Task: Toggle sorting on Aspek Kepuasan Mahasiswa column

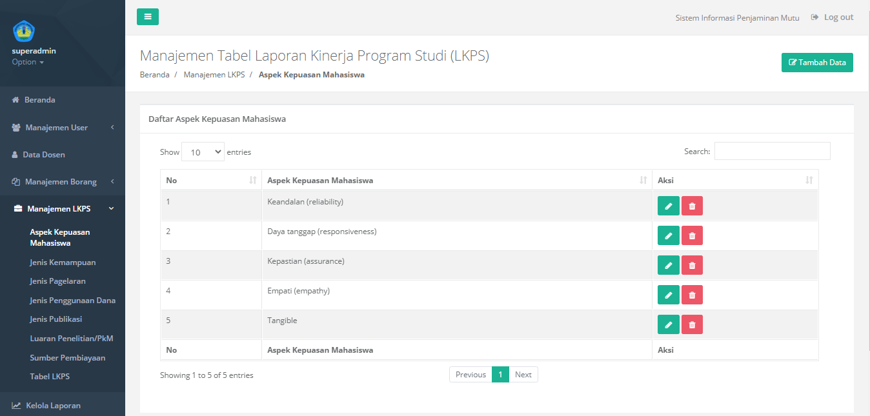Action: click(x=455, y=181)
